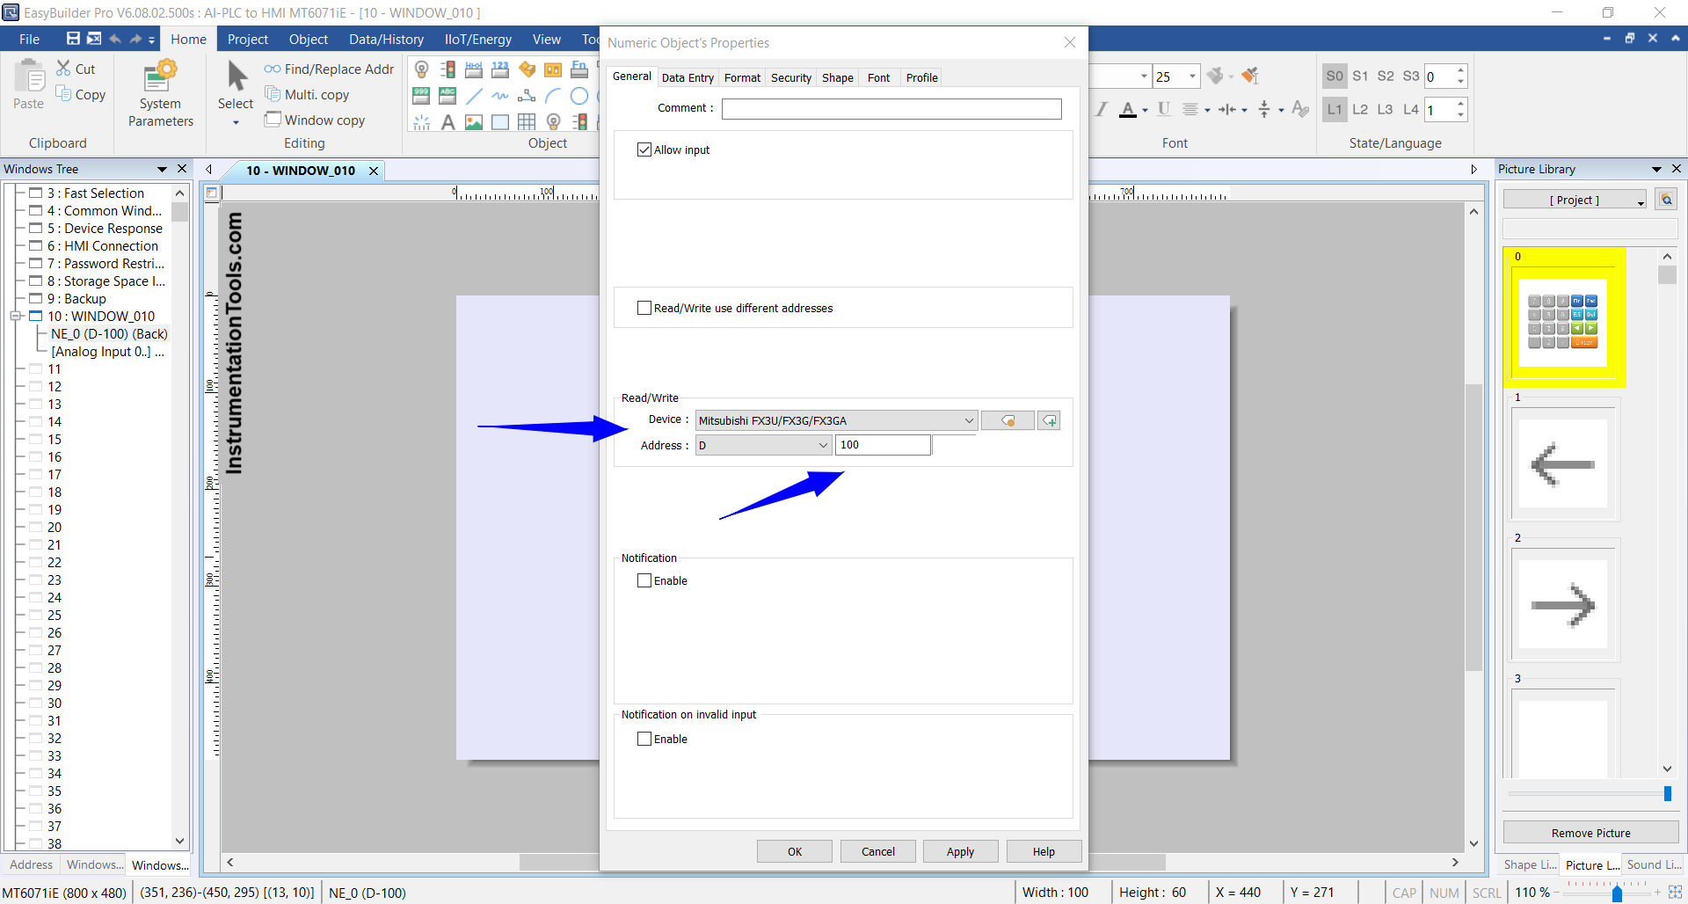Click the Cut scissors icon
Image resolution: width=1688 pixels, height=904 pixels.
tap(64, 69)
